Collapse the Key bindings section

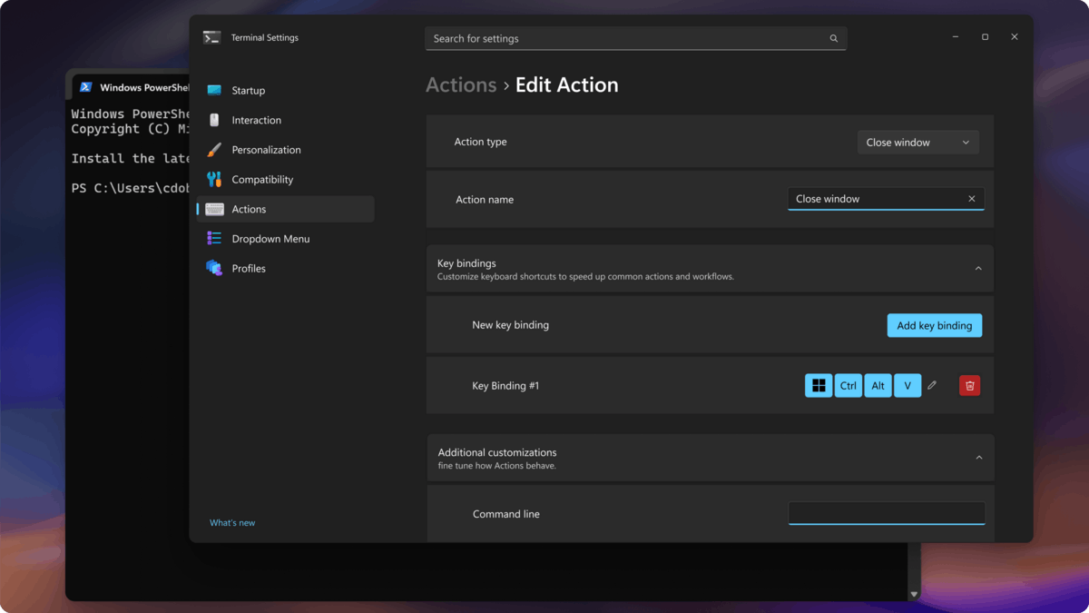[978, 269]
